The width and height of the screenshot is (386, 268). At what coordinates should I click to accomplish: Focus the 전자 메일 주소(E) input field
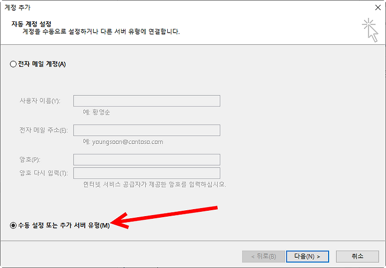click(x=147, y=130)
